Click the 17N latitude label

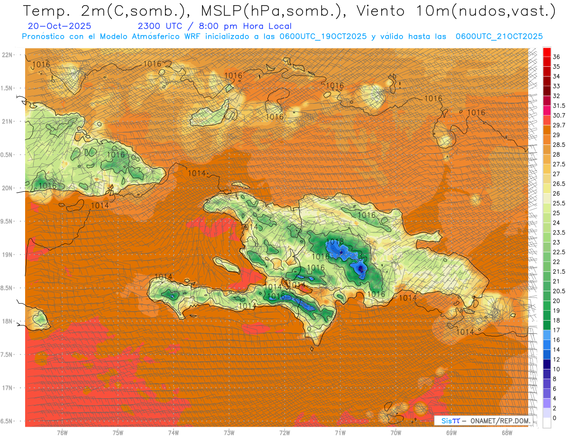(x=7, y=388)
